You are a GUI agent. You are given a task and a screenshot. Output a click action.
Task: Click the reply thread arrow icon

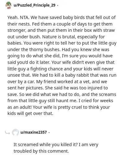click(x=7, y=132)
